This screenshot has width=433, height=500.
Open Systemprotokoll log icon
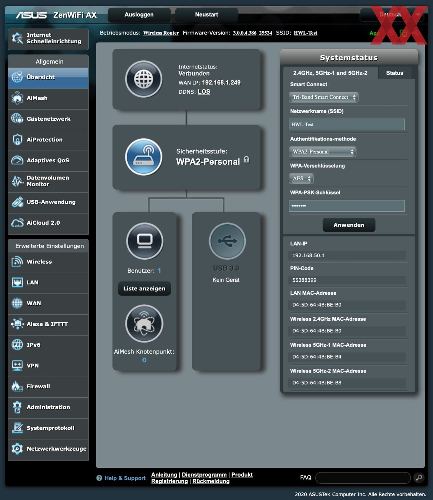tap(17, 428)
